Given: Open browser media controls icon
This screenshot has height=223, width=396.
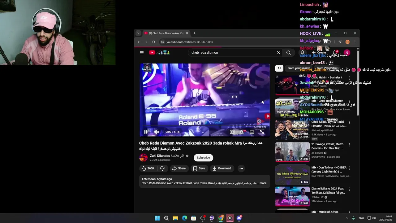Looking at the screenshot, I should pos(340,42).
